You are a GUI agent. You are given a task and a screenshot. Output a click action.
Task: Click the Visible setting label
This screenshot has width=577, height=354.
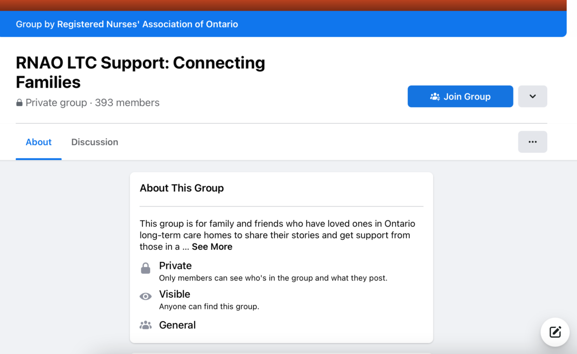175,294
